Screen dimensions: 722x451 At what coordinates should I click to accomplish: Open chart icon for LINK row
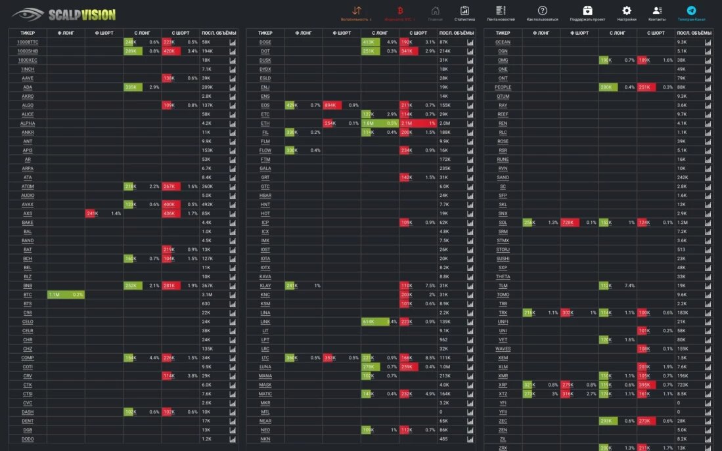tap(470, 322)
